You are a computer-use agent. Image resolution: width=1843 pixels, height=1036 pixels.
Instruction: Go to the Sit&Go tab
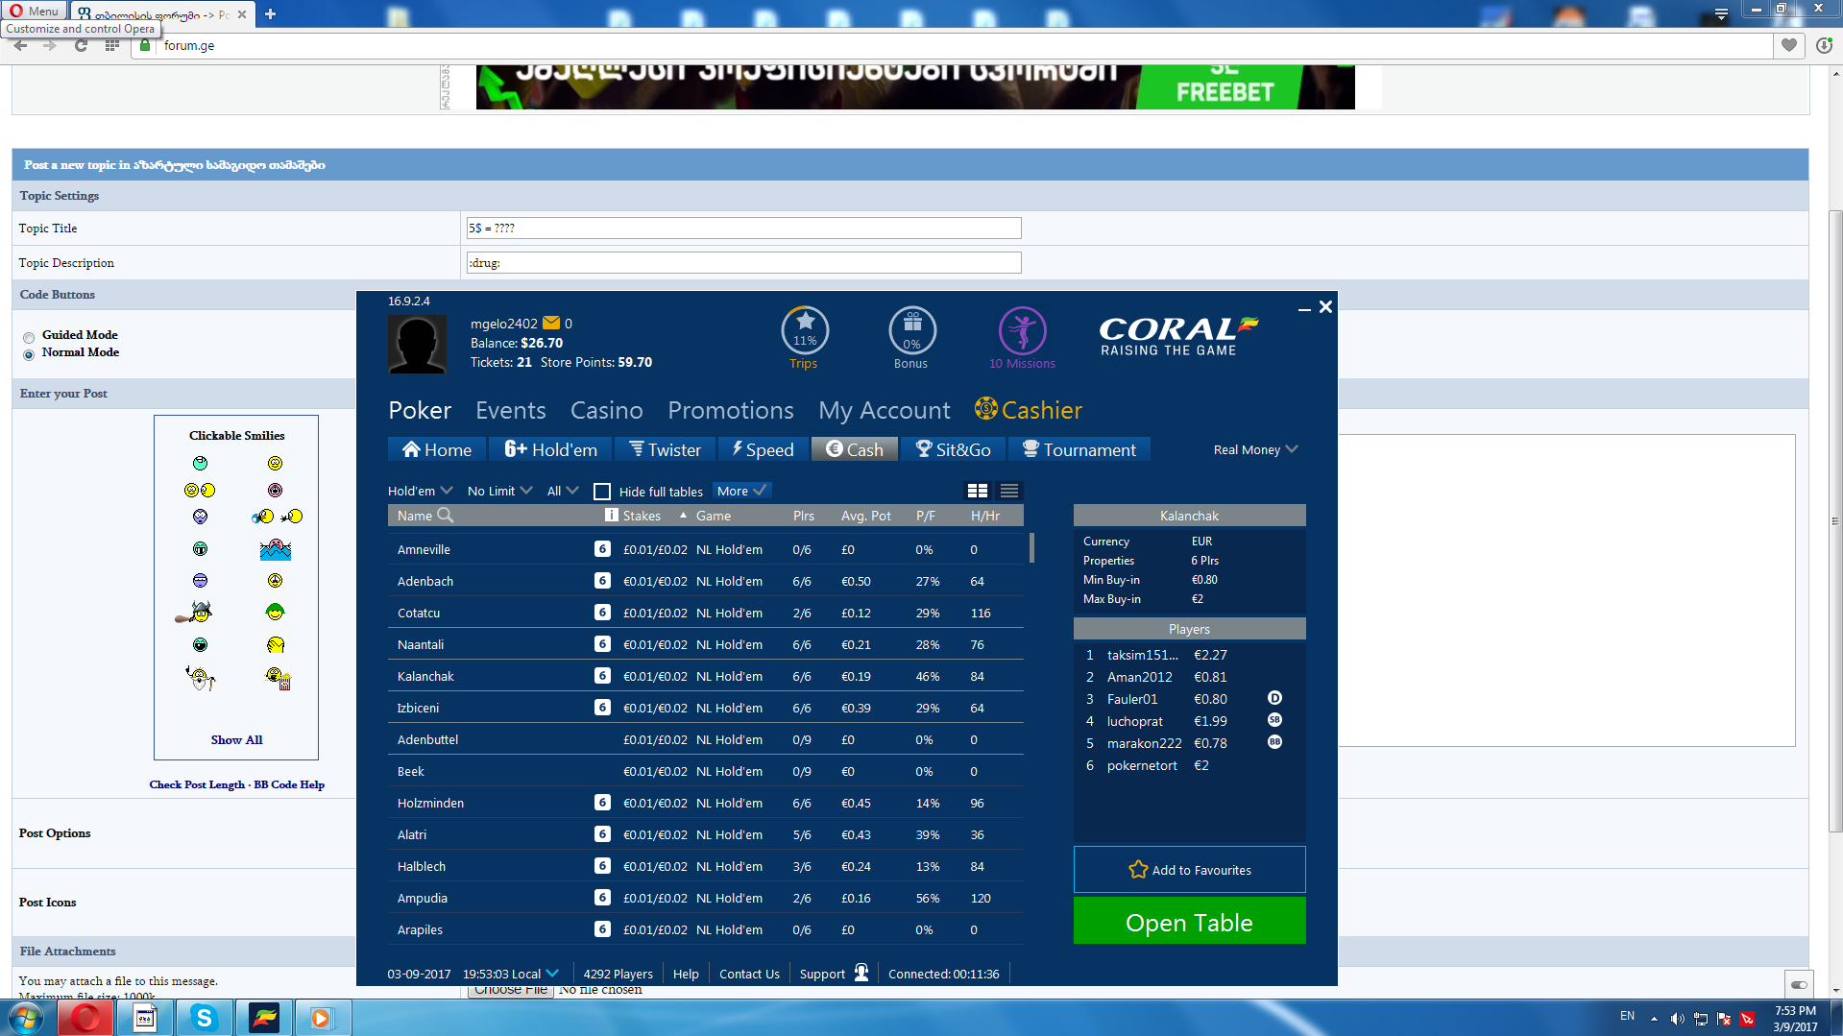click(953, 449)
